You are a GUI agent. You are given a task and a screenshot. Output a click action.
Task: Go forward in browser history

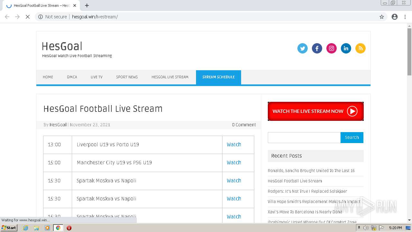click(17, 17)
